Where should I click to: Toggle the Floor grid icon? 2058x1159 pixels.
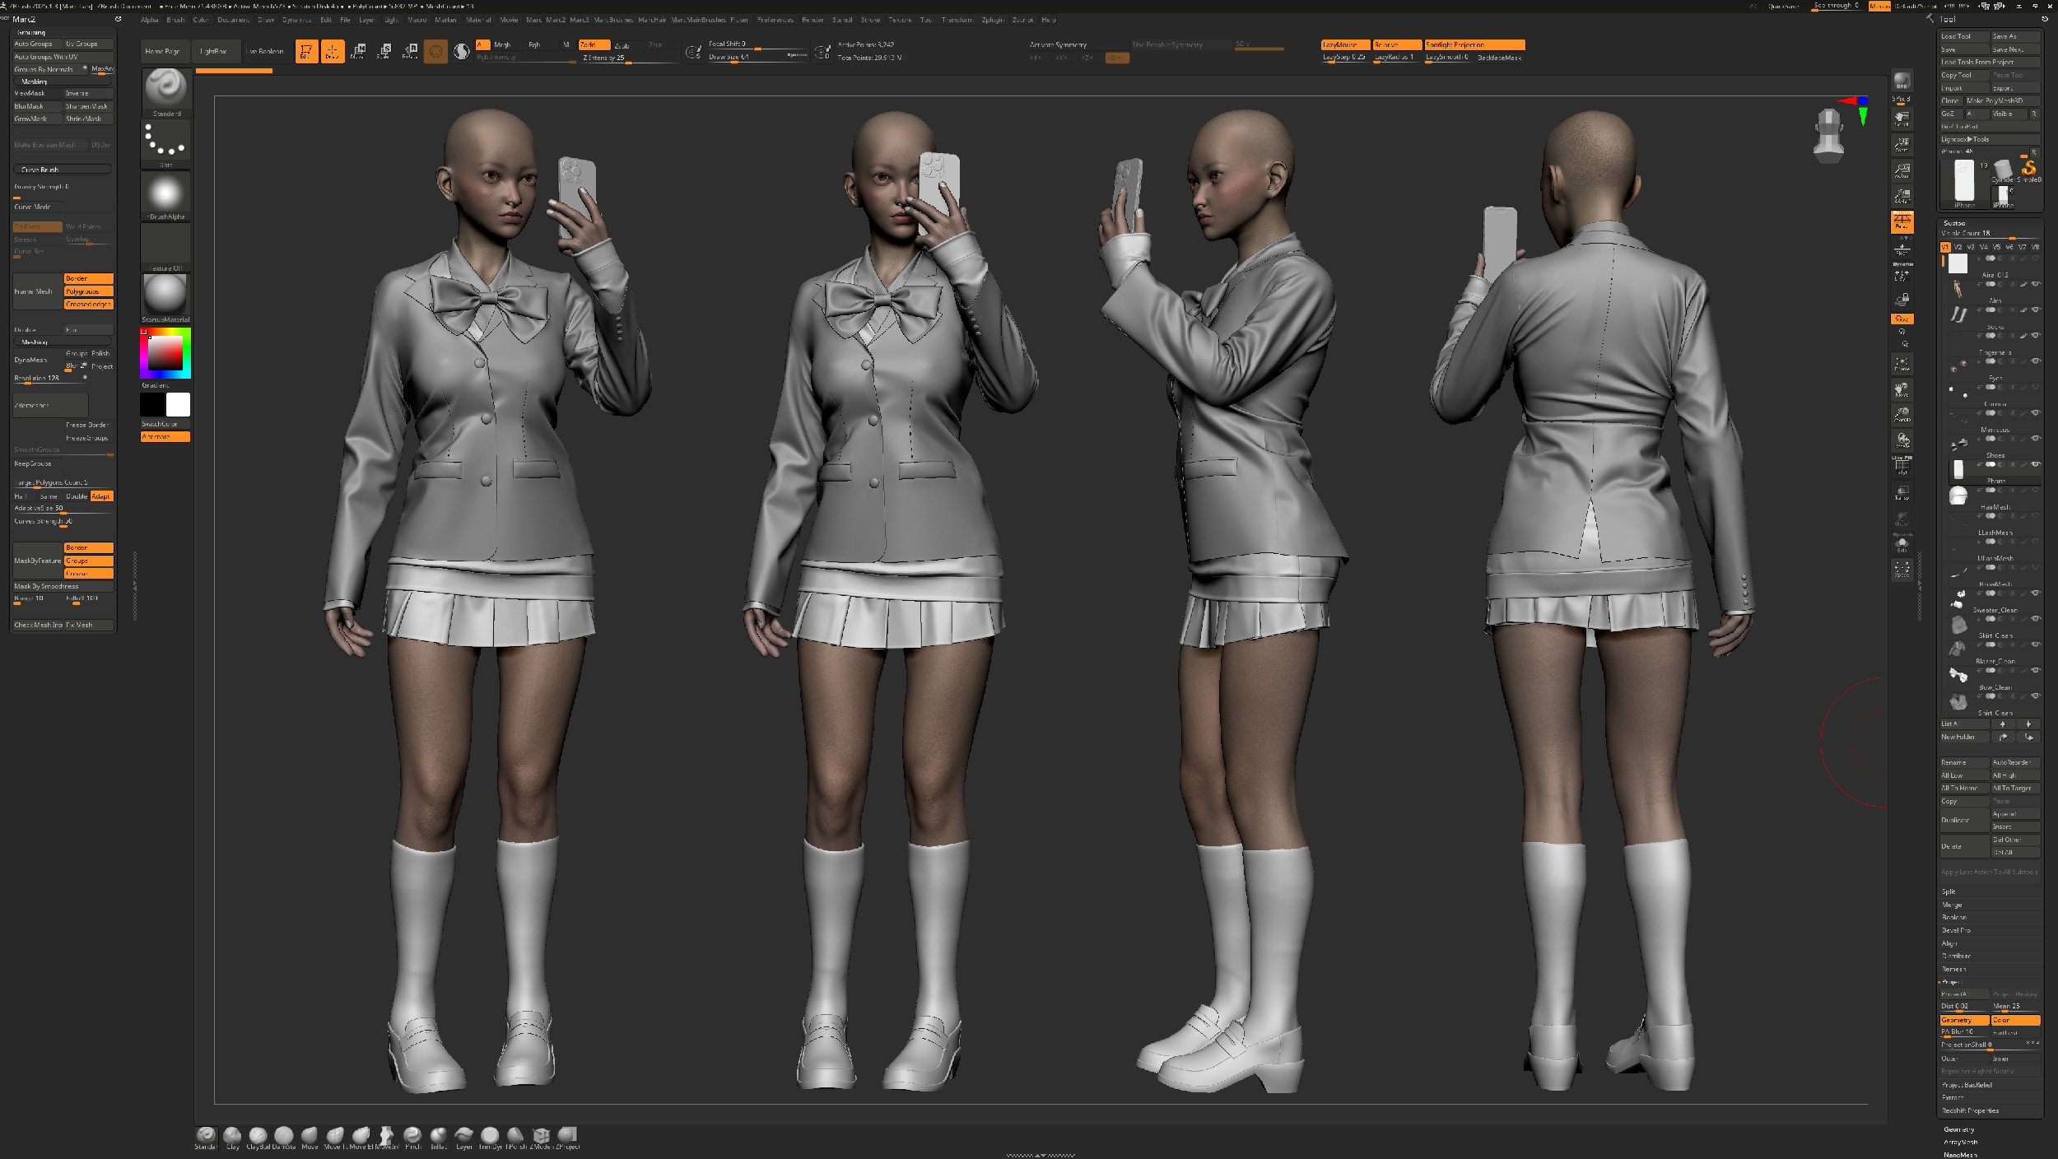tap(1902, 247)
